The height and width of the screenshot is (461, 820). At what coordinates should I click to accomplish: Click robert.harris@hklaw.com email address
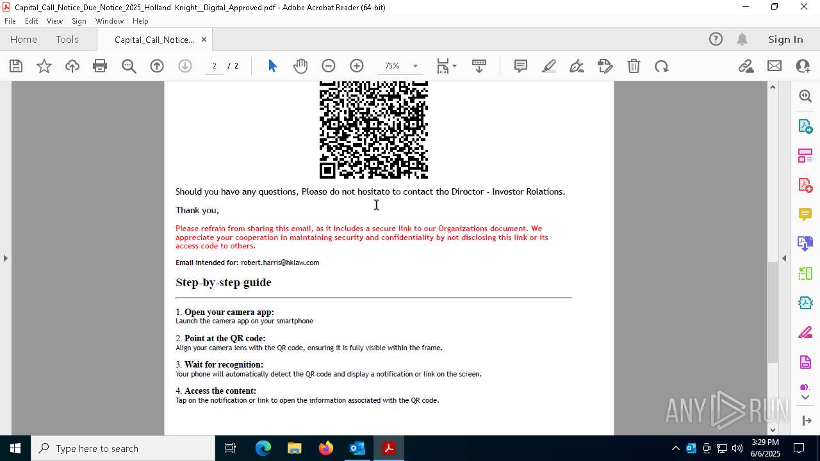[x=280, y=263]
